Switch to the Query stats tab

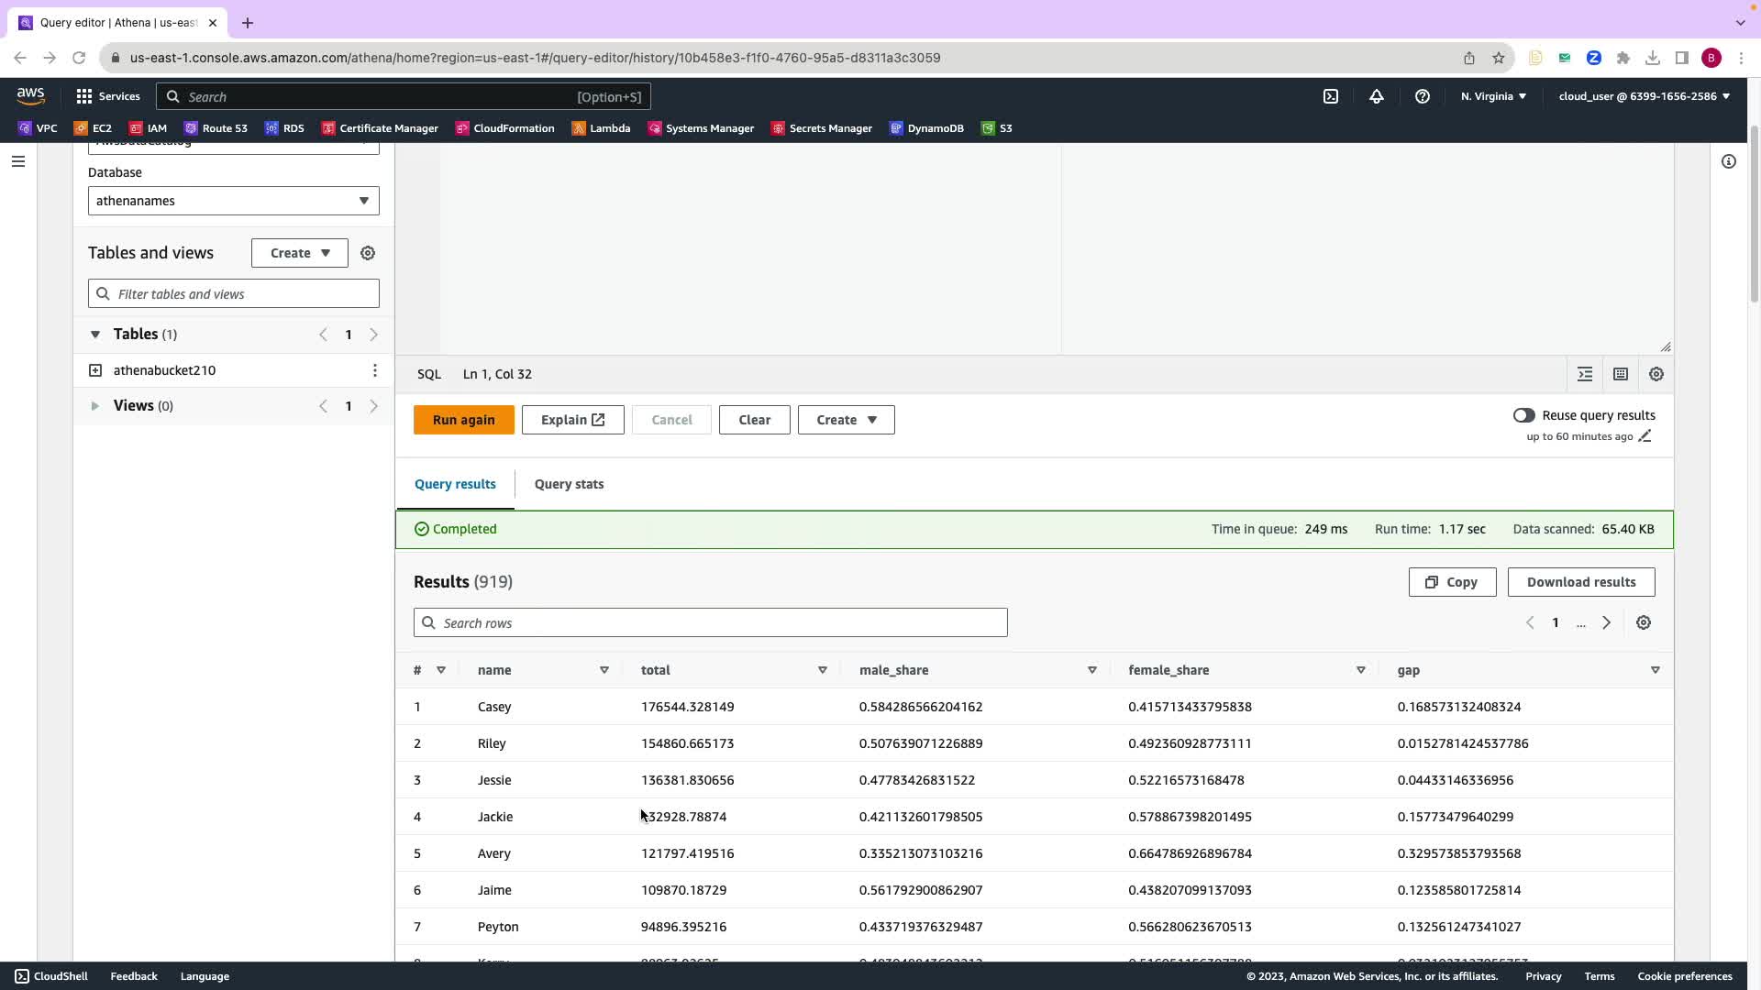569,484
